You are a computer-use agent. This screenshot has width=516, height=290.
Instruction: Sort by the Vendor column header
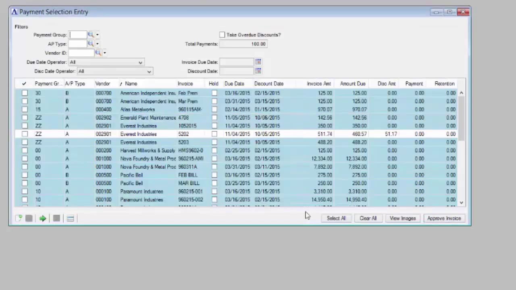102,84
